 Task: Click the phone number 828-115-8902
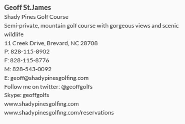click(30, 52)
